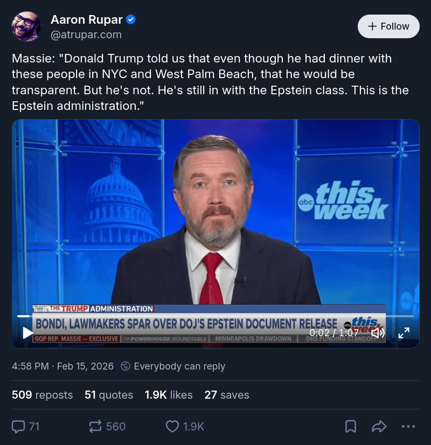This screenshot has height=445, width=431.
Task: View the 51 quotes list
Action: [109, 395]
